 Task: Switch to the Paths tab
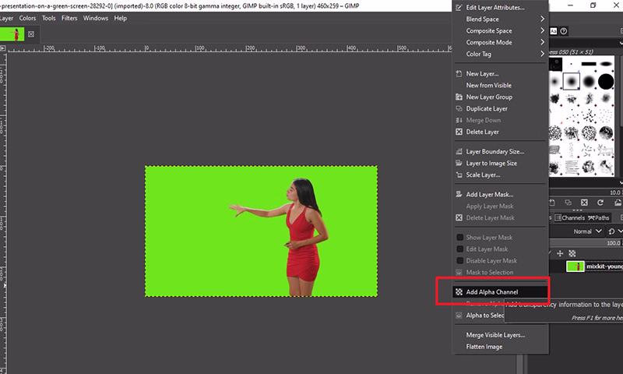[599, 218]
